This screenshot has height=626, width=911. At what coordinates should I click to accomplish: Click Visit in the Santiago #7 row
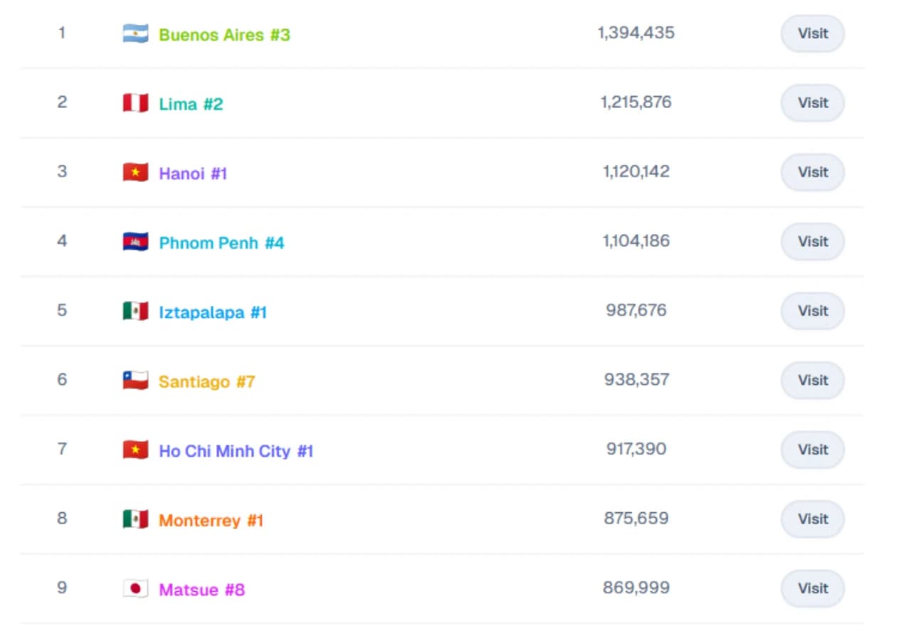(x=812, y=381)
